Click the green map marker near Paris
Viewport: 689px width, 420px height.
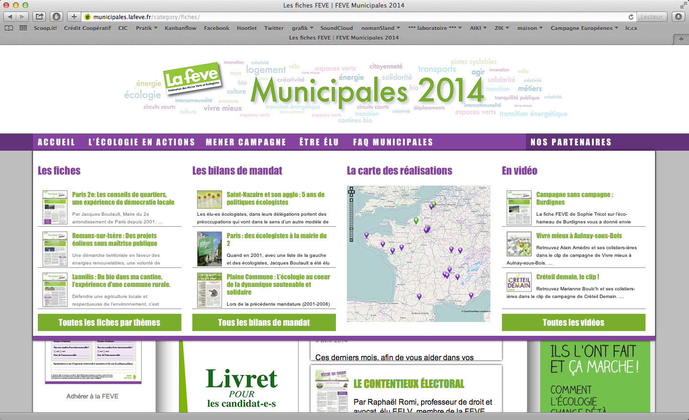pyautogui.click(x=416, y=221)
